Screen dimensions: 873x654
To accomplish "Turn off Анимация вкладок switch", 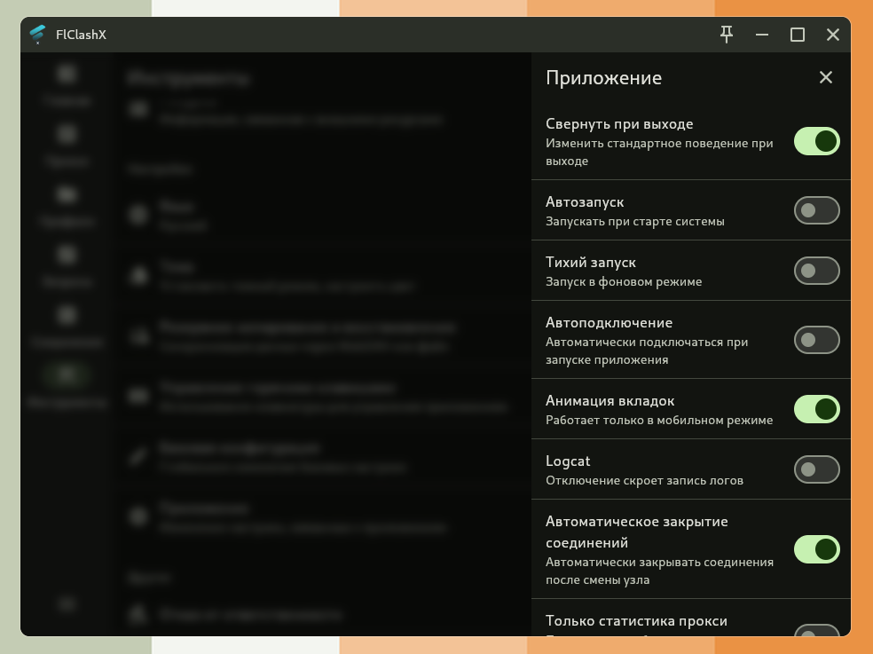I will (816, 409).
